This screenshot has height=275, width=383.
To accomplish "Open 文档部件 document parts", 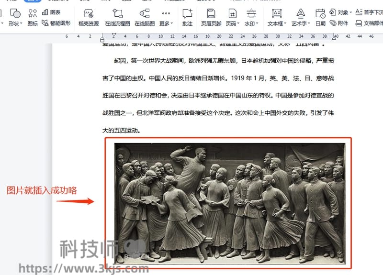I will tap(369, 23).
